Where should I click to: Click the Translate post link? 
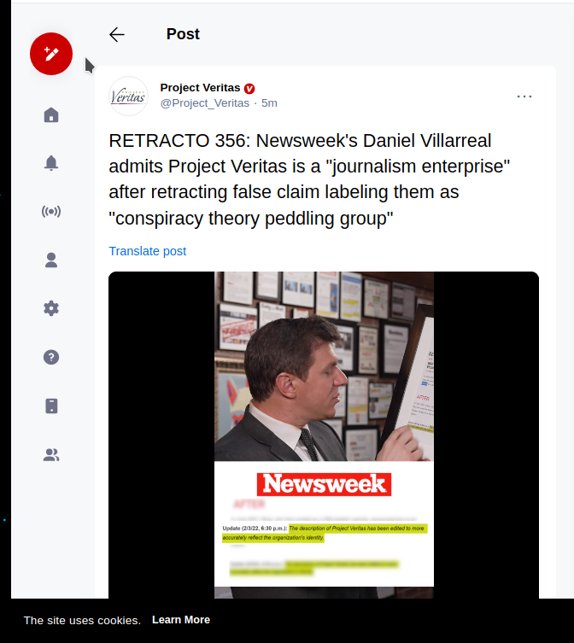pos(147,251)
